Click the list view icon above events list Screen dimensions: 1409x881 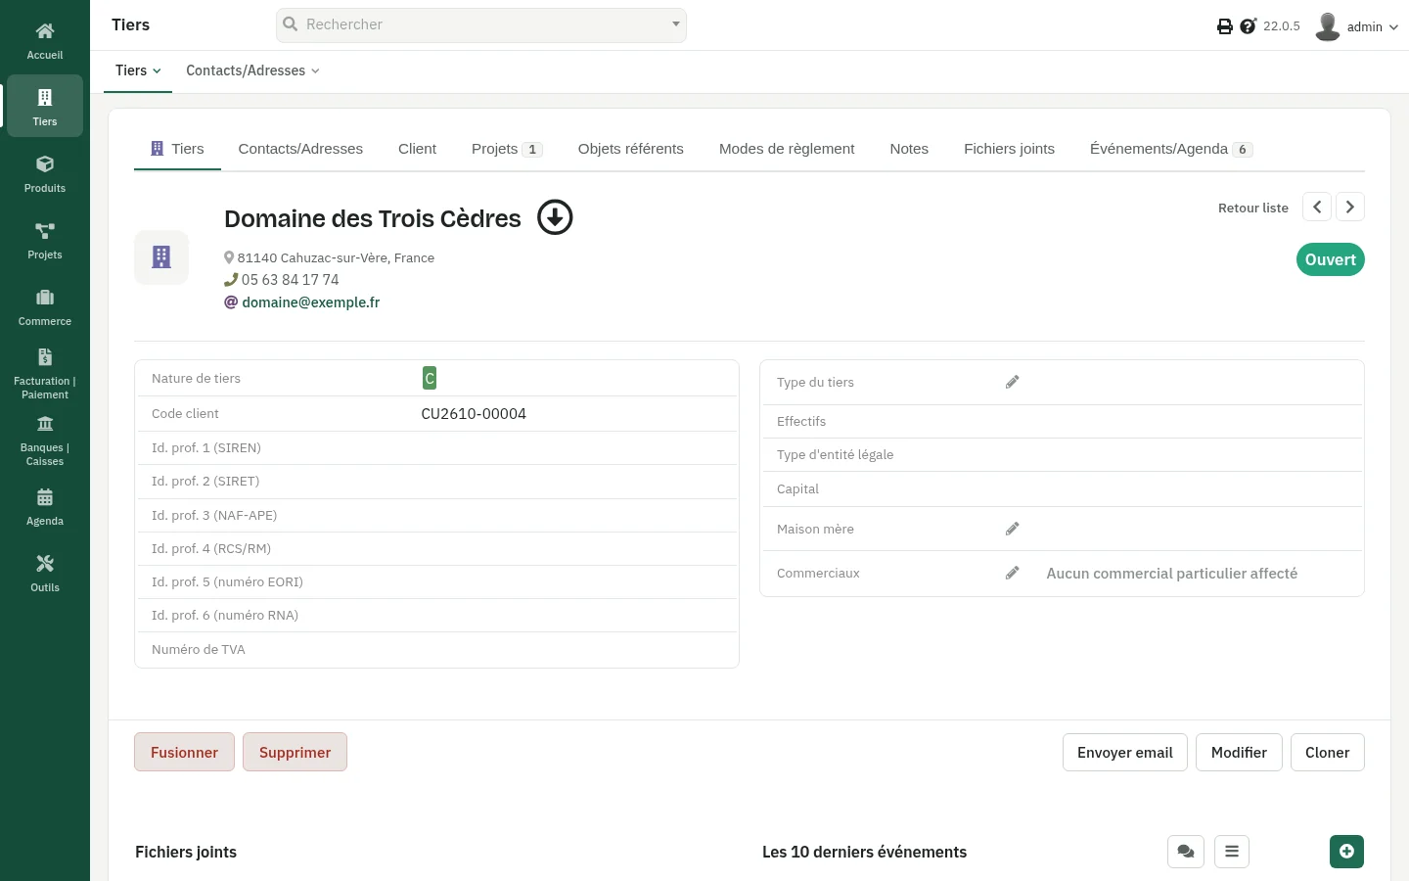(1232, 852)
